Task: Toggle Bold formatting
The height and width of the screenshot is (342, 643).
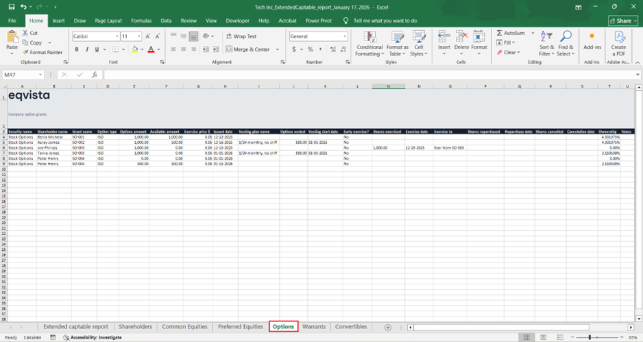Action: click(77, 49)
